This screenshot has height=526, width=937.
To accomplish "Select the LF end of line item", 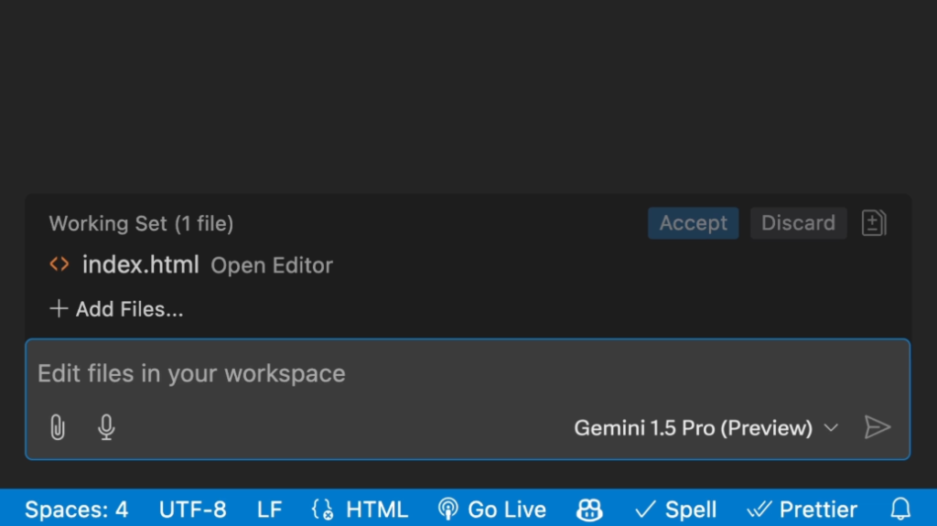I will 270,510.
